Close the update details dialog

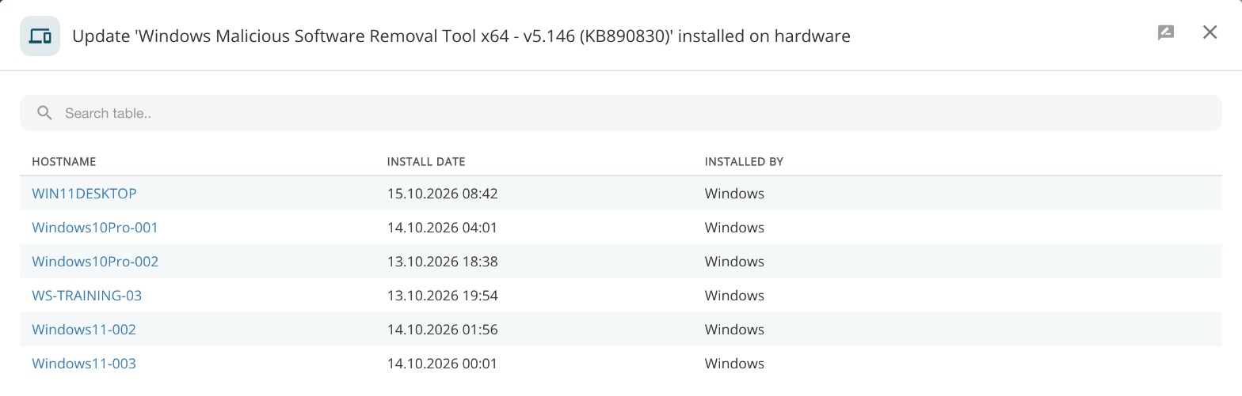[x=1210, y=32]
